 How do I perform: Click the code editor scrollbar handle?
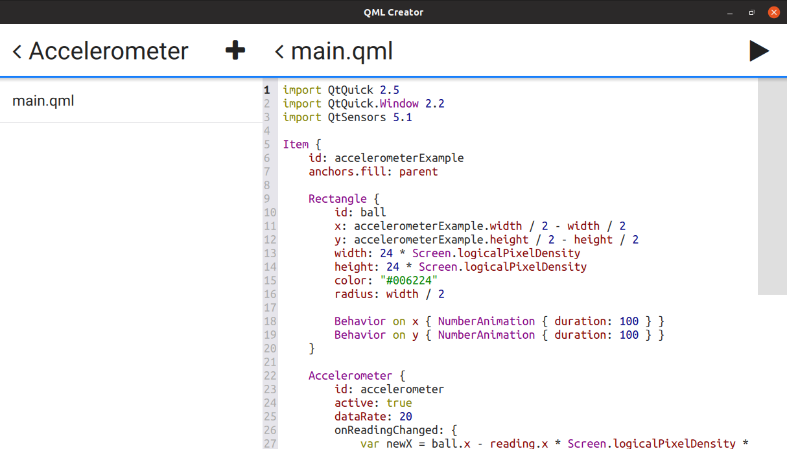click(x=771, y=187)
